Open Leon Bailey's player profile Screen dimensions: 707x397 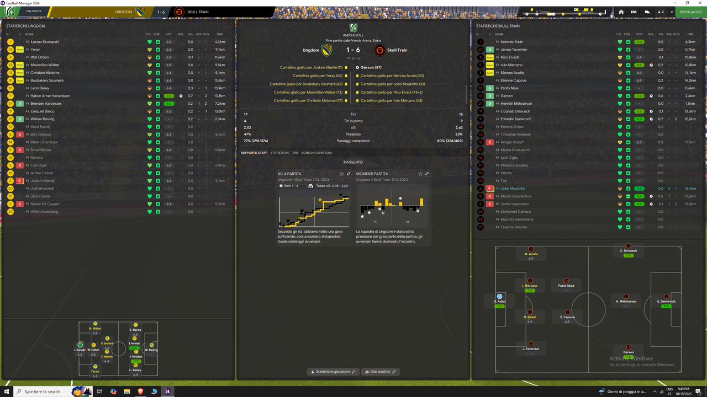coord(40,88)
